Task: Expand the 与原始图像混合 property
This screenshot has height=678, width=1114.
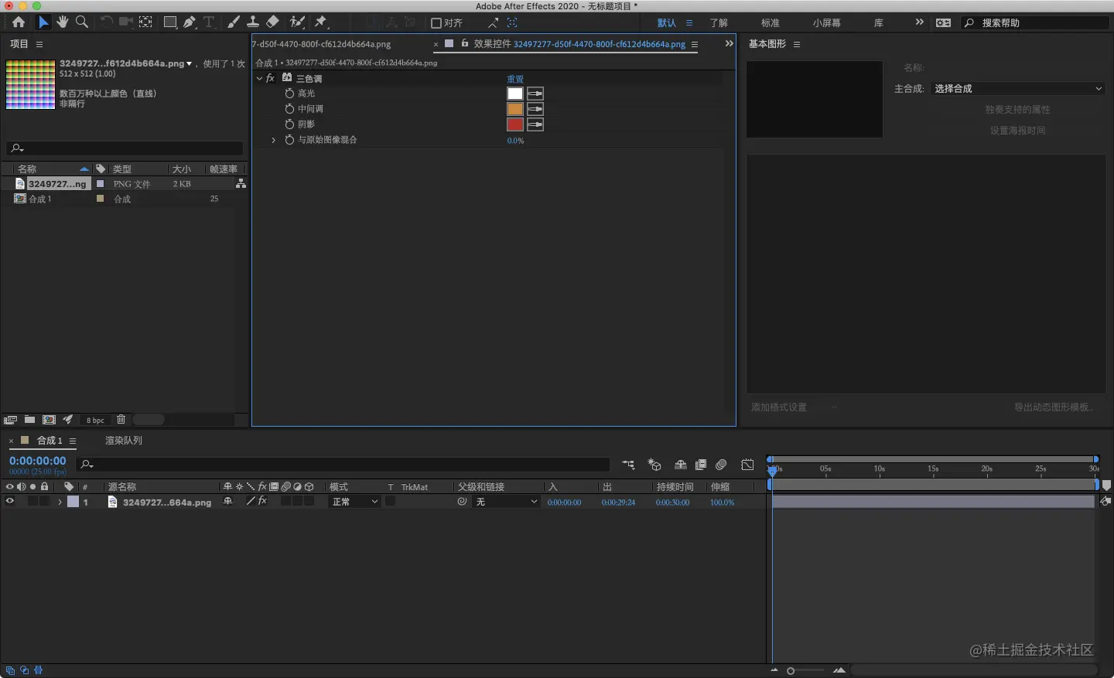Action: (x=273, y=140)
